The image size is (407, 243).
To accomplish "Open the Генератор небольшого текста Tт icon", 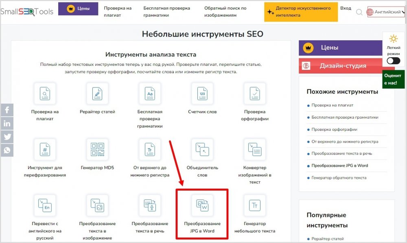I will (x=255, y=206).
